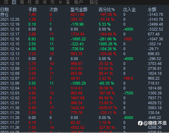Open the 币 tab
The height and width of the screenshot is (133, 169).
pos(52,2)
